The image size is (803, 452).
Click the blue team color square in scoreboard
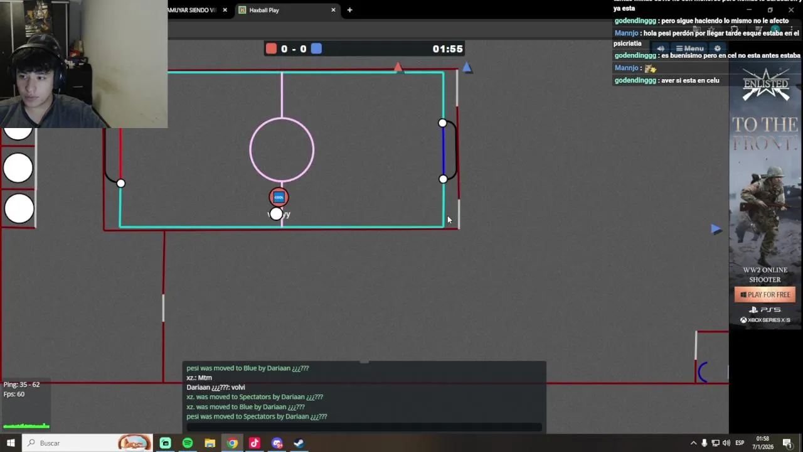316,49
